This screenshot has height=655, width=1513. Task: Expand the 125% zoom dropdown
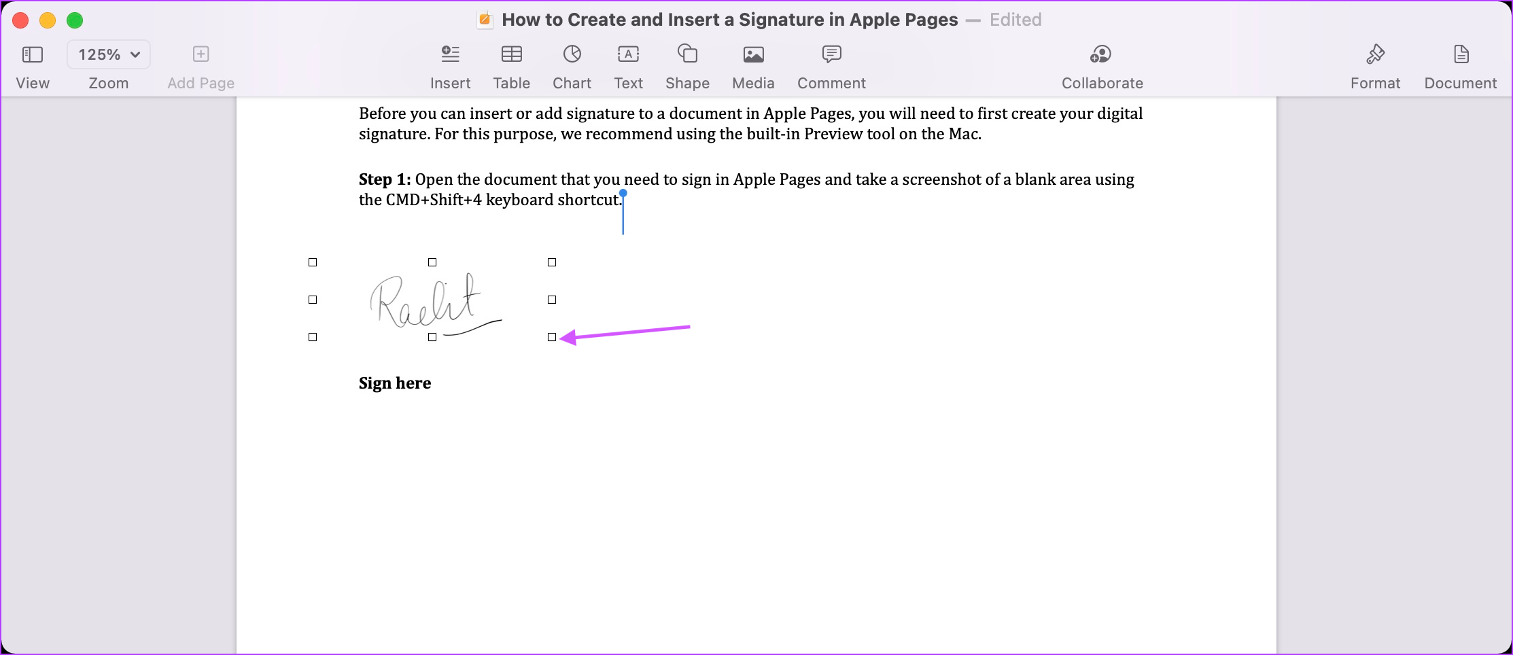click(109, 54)
